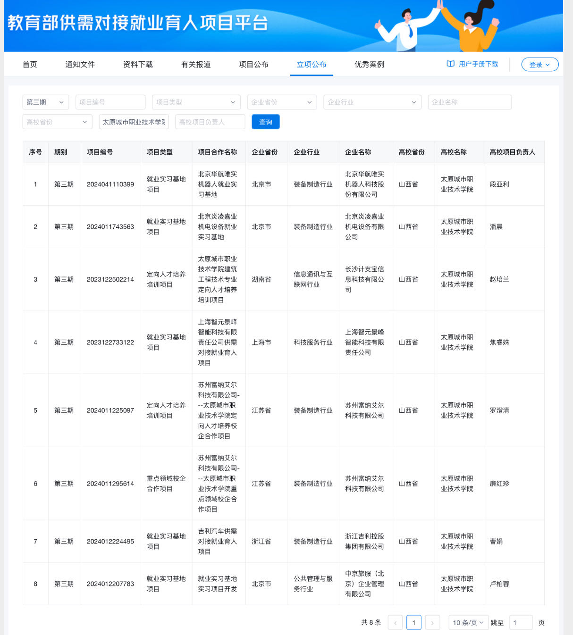Click the 用户手册下载 link

(478, 64)
